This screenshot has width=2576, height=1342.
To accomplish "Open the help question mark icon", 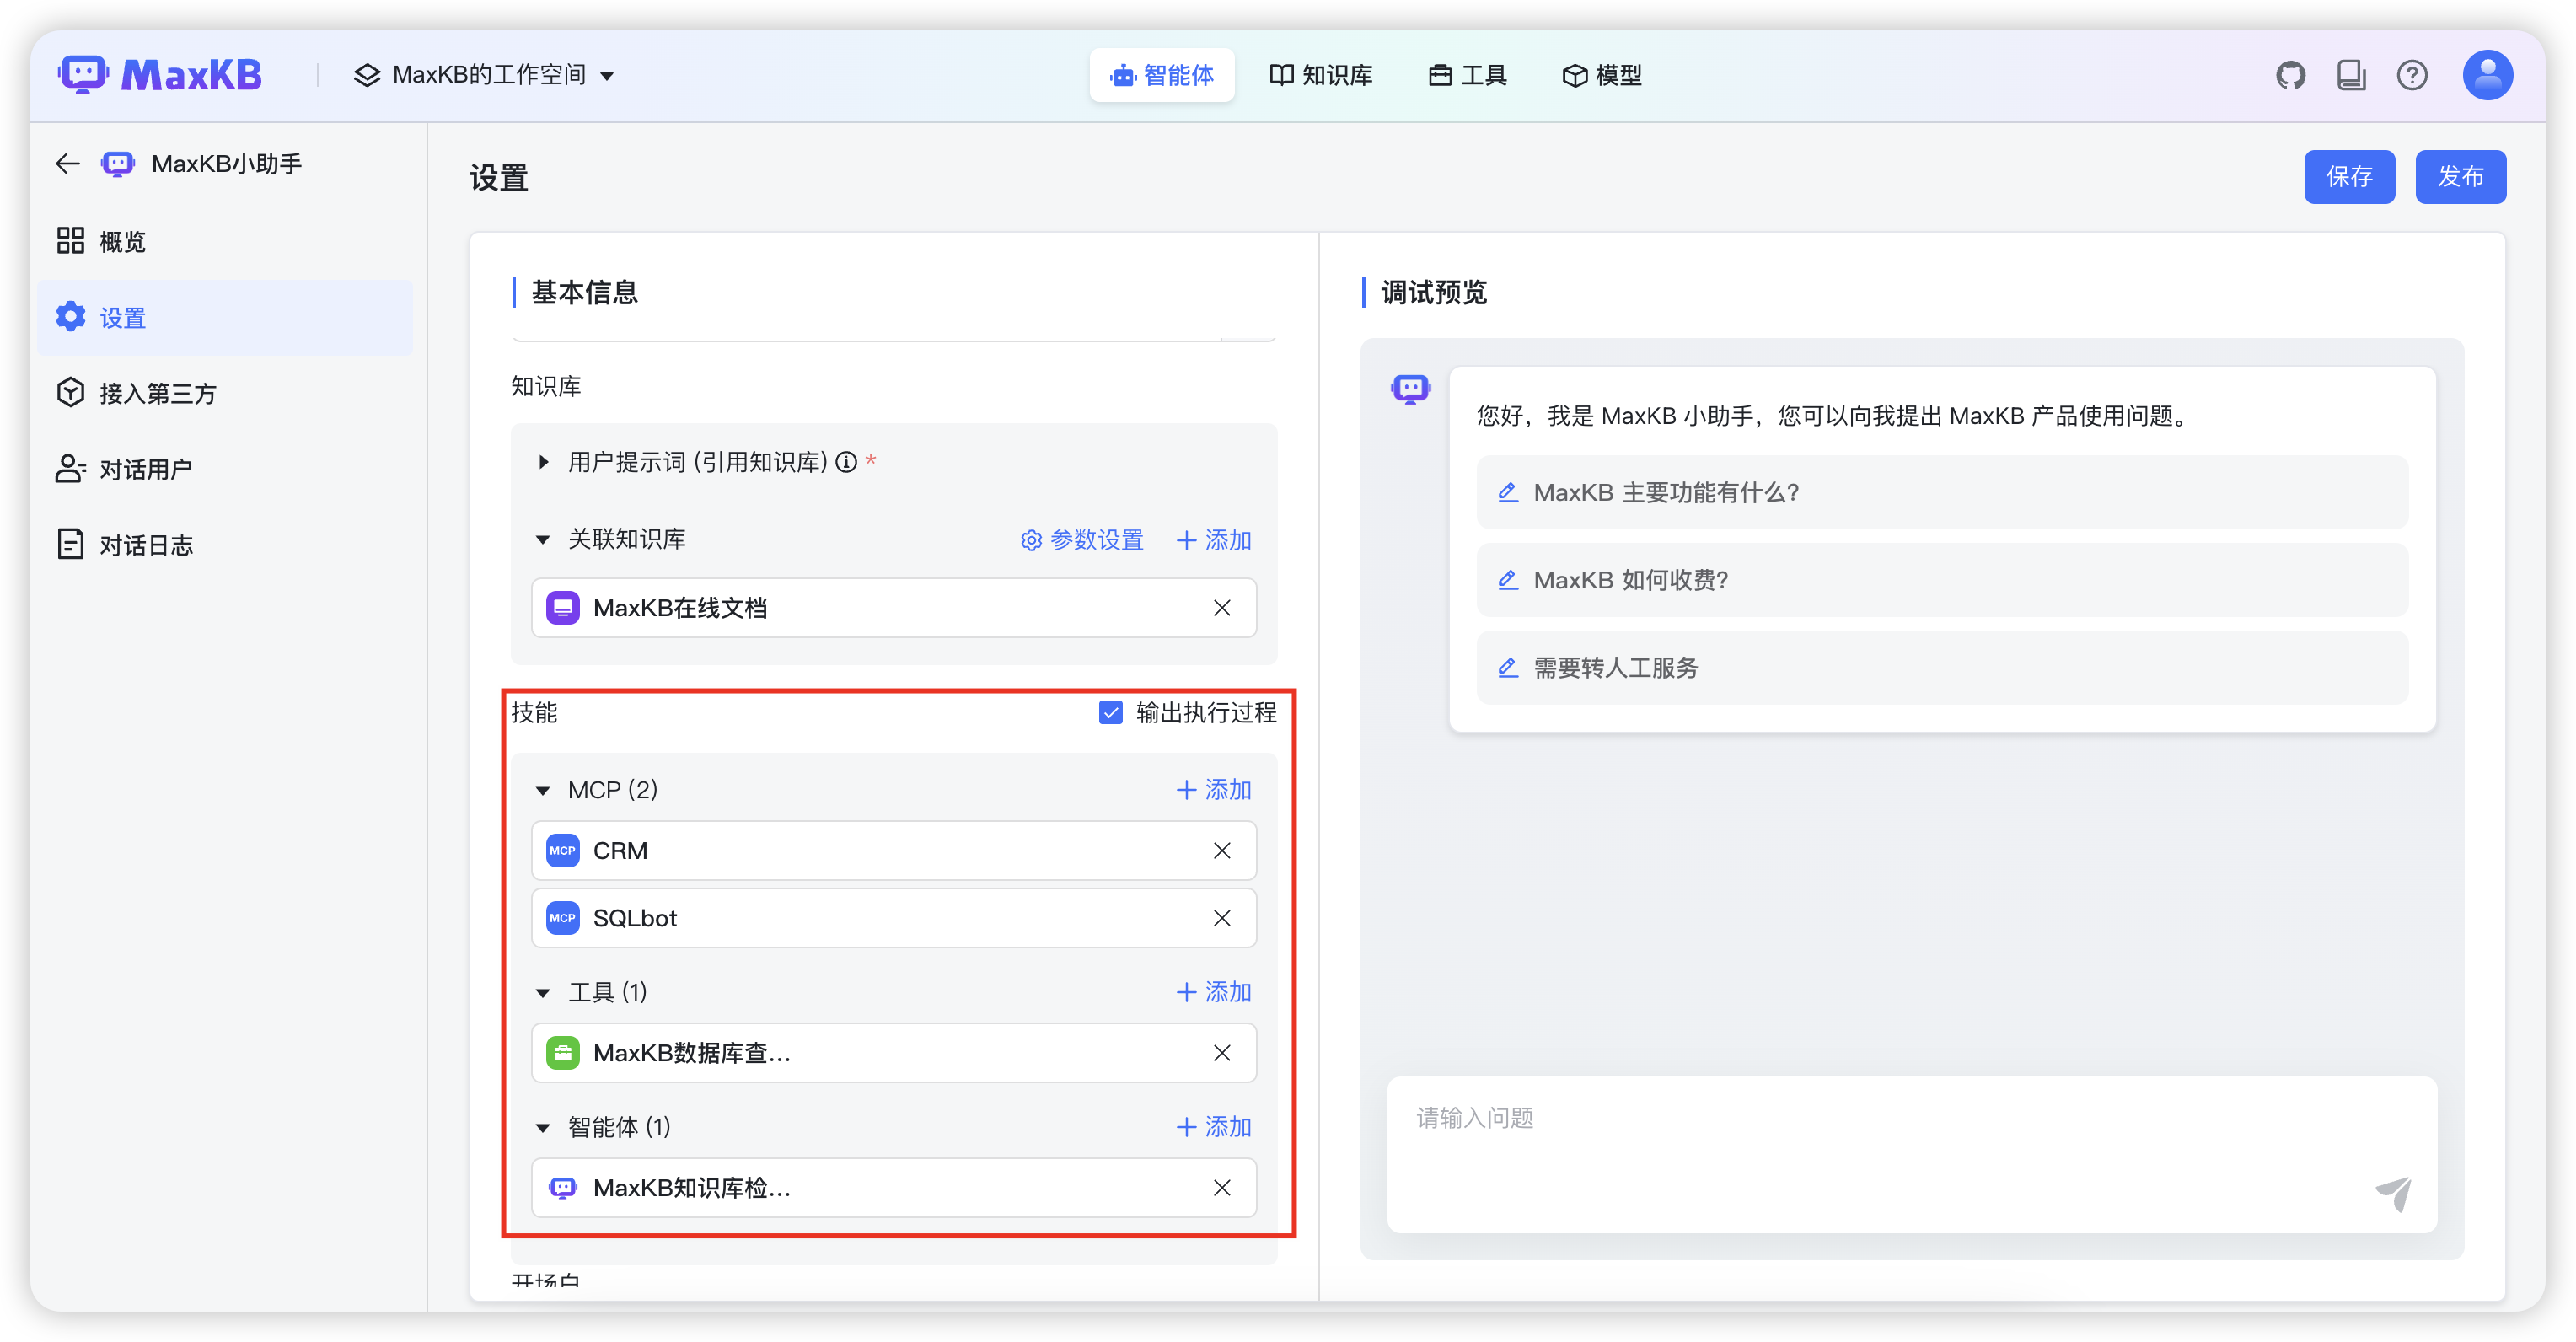I will click(x=2413, y=74).
